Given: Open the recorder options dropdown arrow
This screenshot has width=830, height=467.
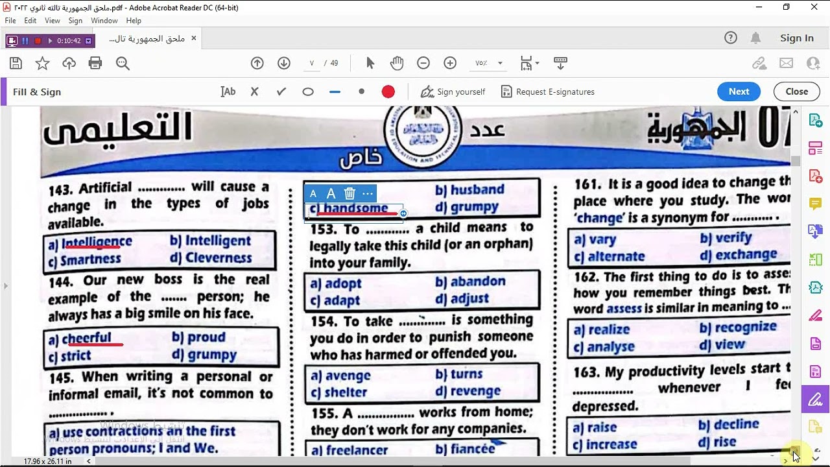Looking at the screenshot, I should tap(88, 41).
